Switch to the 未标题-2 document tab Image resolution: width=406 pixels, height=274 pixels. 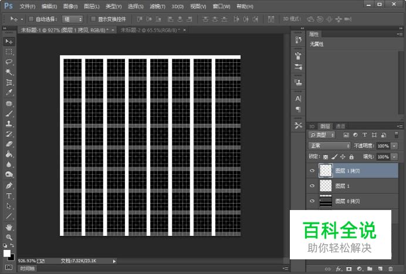pos(150,30)
